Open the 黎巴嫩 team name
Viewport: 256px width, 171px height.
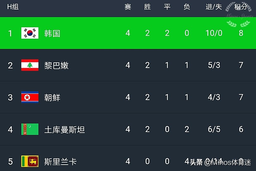[x=56, y=66]
